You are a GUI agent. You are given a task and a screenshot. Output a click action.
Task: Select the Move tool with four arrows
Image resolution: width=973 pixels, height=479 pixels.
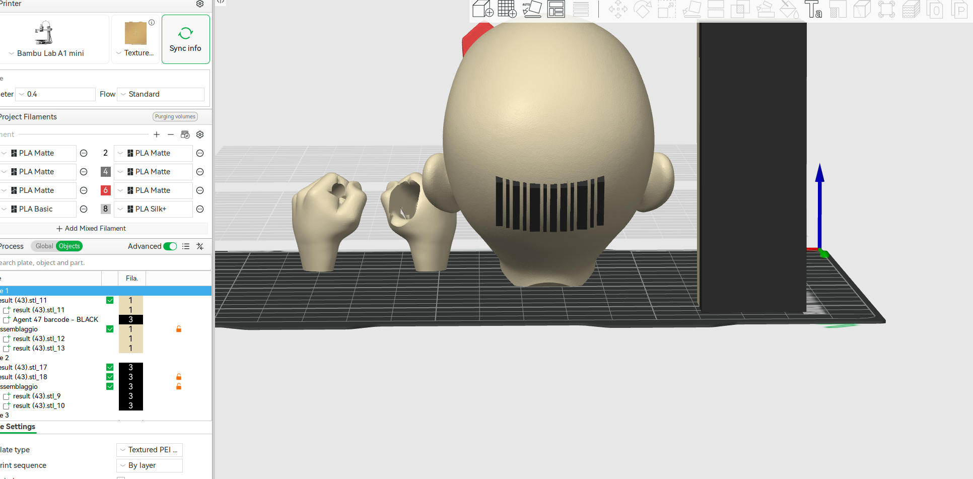coord(618,10)
